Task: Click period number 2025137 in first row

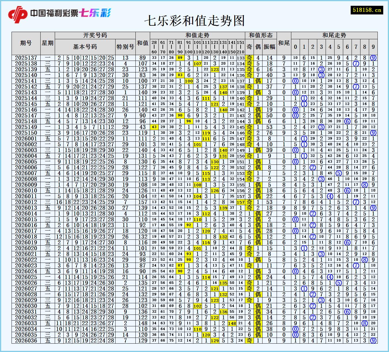Action: pyautogui.click(x=27, y=57)
